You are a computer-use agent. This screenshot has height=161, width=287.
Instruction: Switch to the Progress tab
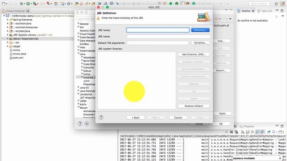(x=247, y=126)
